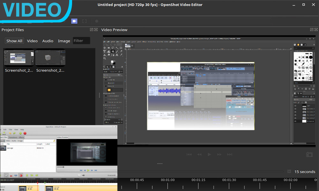This screenshot has width=319, height=191.
Task: Open the first Screenshot_2 thumbnail in Project Files
Action: point(19,58)
